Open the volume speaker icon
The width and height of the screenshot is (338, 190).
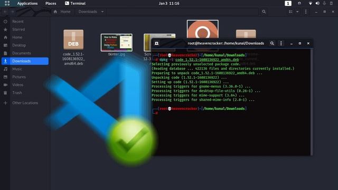coord(317,4)
